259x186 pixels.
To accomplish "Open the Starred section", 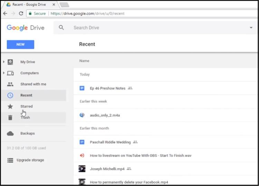I will coord(27,106).
